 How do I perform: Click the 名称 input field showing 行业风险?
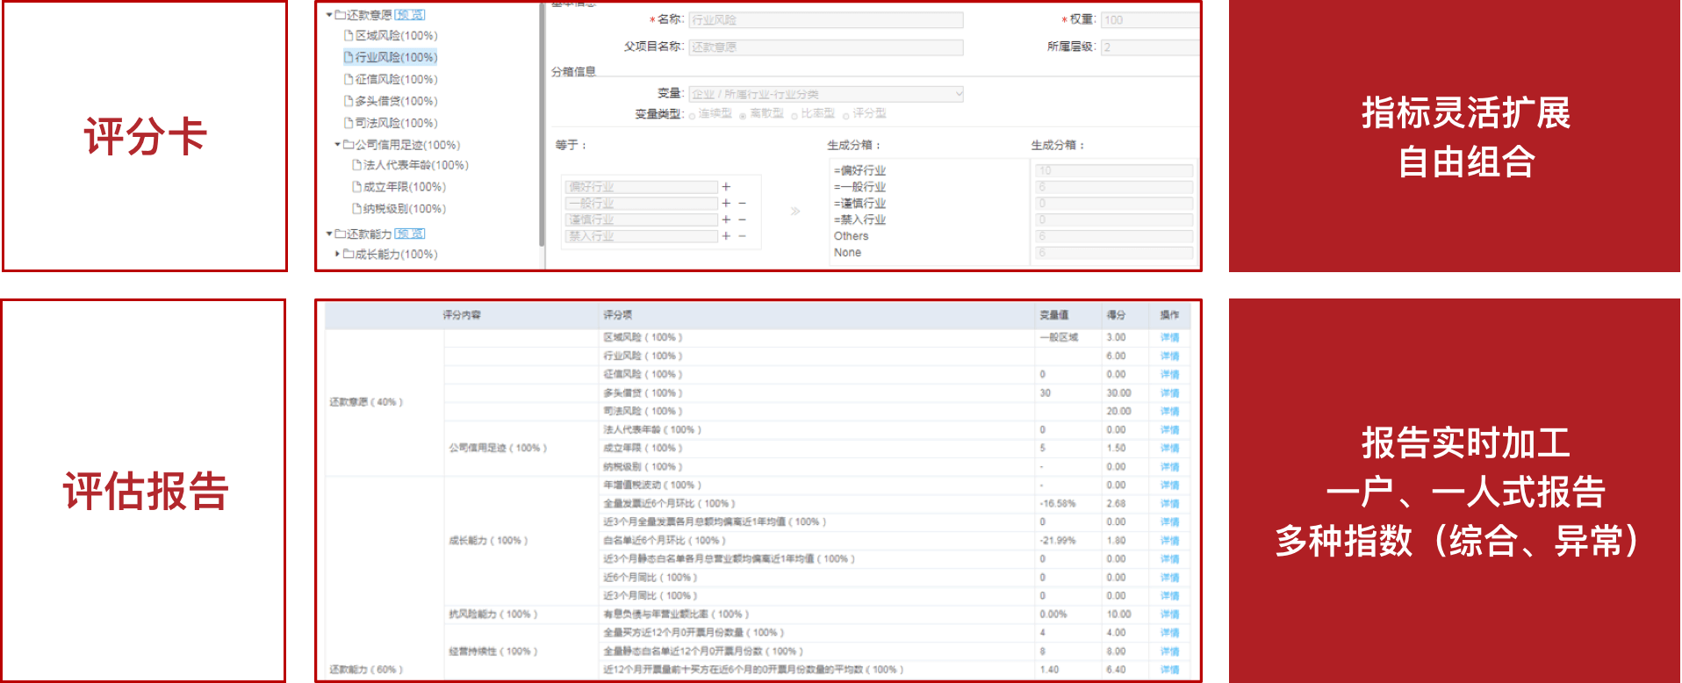(x=825, y=20)
